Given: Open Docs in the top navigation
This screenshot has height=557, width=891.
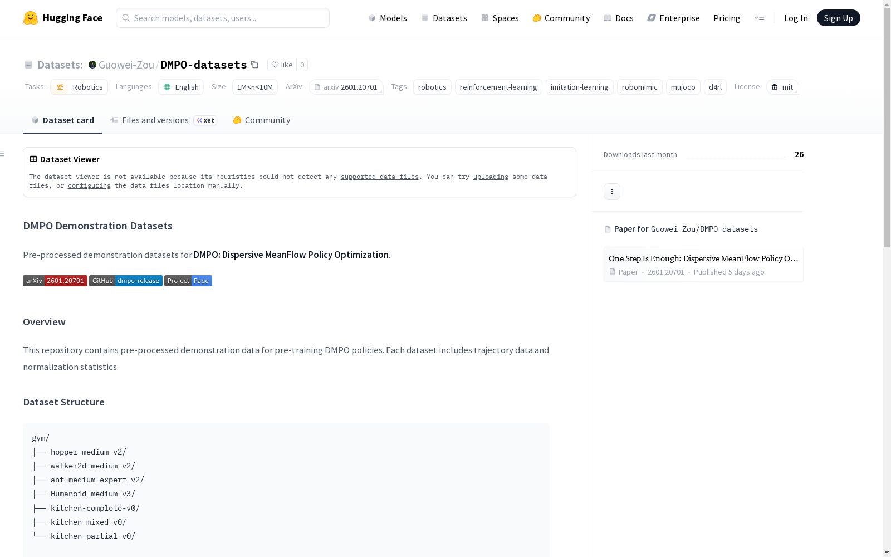Looking at the screenshot, I should tap(619, 18).
